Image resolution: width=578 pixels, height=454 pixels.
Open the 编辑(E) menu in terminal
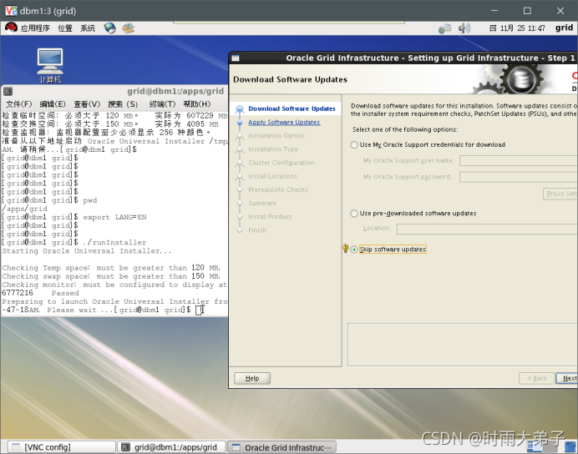coord(53,104)
